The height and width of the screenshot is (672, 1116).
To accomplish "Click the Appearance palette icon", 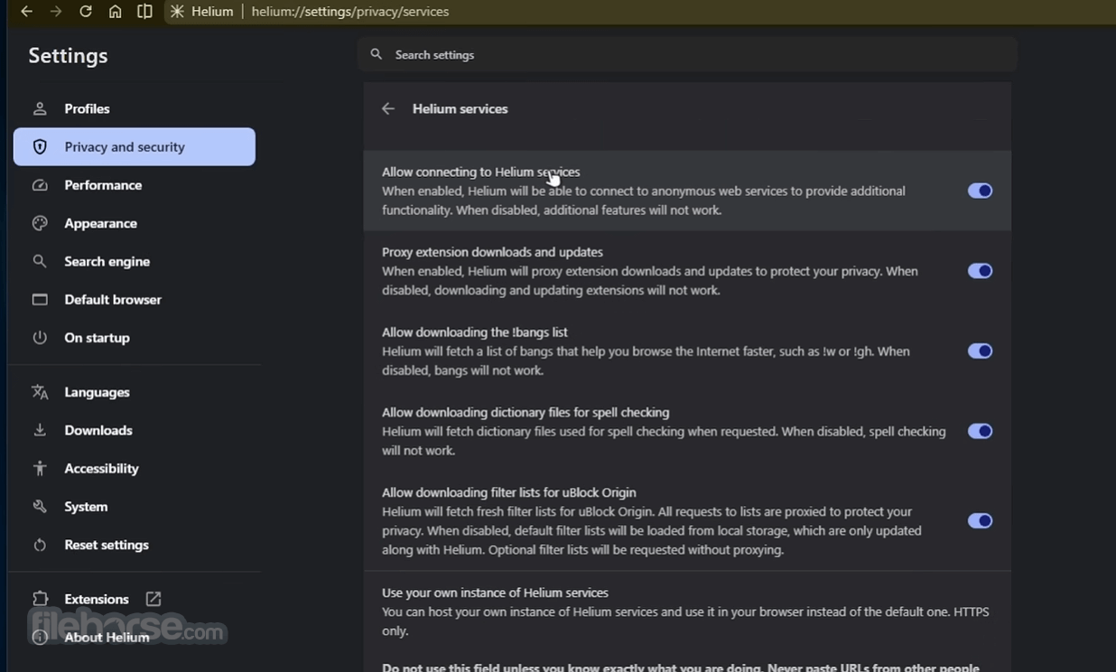I will click(40, 223).
